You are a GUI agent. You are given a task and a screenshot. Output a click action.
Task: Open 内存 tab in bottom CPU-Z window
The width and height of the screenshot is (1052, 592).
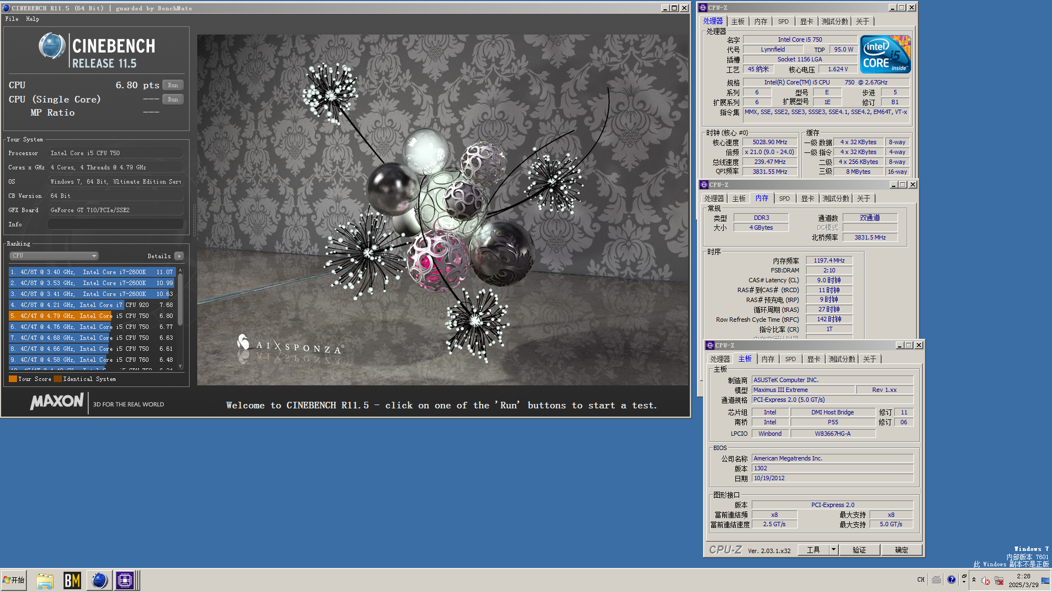[x=768, y=359]
